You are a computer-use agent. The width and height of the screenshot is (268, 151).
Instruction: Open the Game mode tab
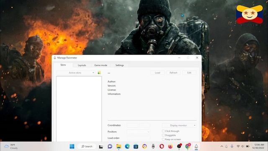pyautogui.click(x=100, y=65)
